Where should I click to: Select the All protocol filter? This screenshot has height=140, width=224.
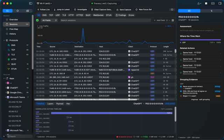[38, 15]
